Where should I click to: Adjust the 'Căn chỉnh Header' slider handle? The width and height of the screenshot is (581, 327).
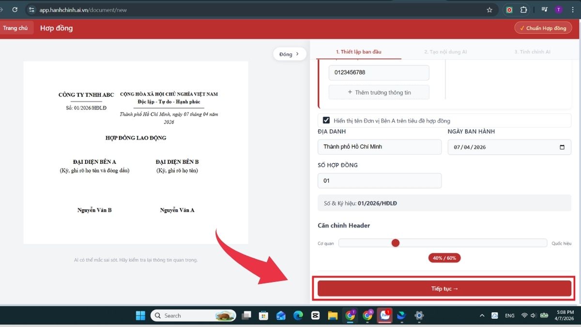[395, 243]
